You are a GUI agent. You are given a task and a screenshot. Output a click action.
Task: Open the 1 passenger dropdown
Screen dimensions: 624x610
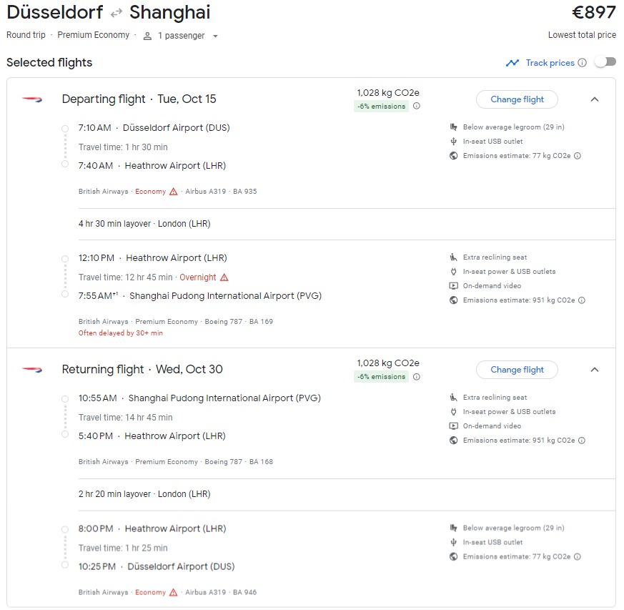(x=182, y=36)
